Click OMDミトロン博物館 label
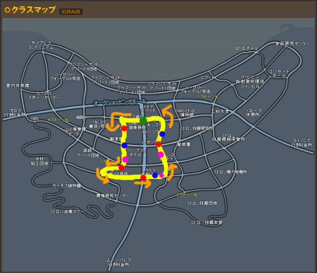 pos(187,113)
